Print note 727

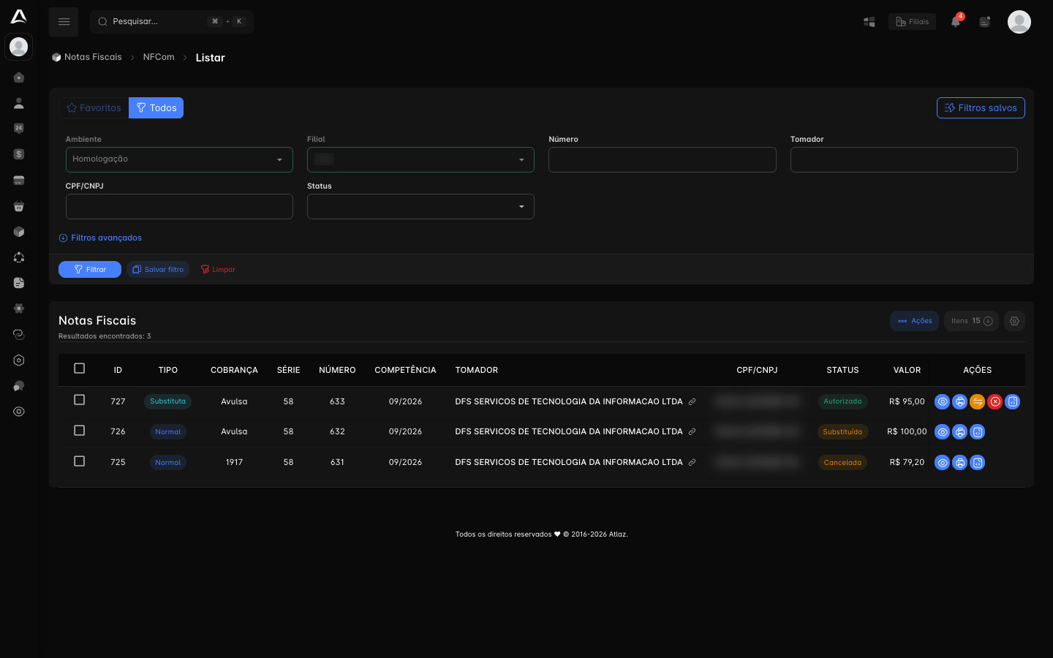(960, 401)
